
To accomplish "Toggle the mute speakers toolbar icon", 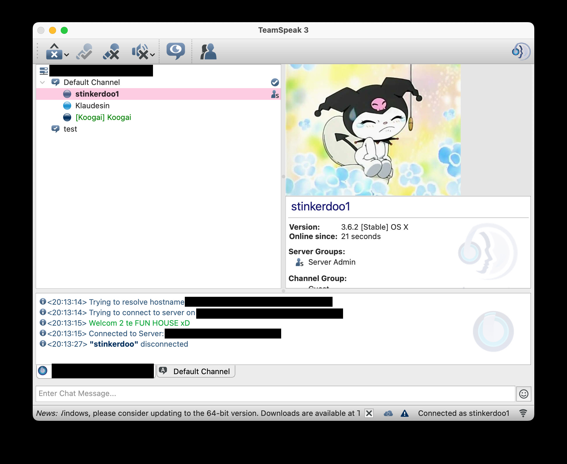I will click(x=140, y=51).
